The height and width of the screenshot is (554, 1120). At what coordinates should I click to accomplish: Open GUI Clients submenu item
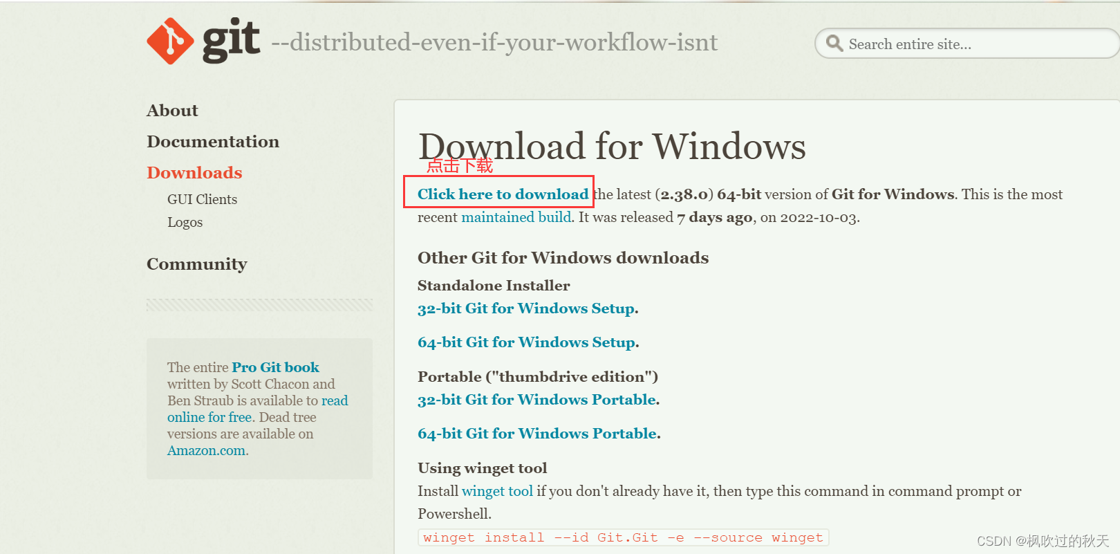coord(202,199)
